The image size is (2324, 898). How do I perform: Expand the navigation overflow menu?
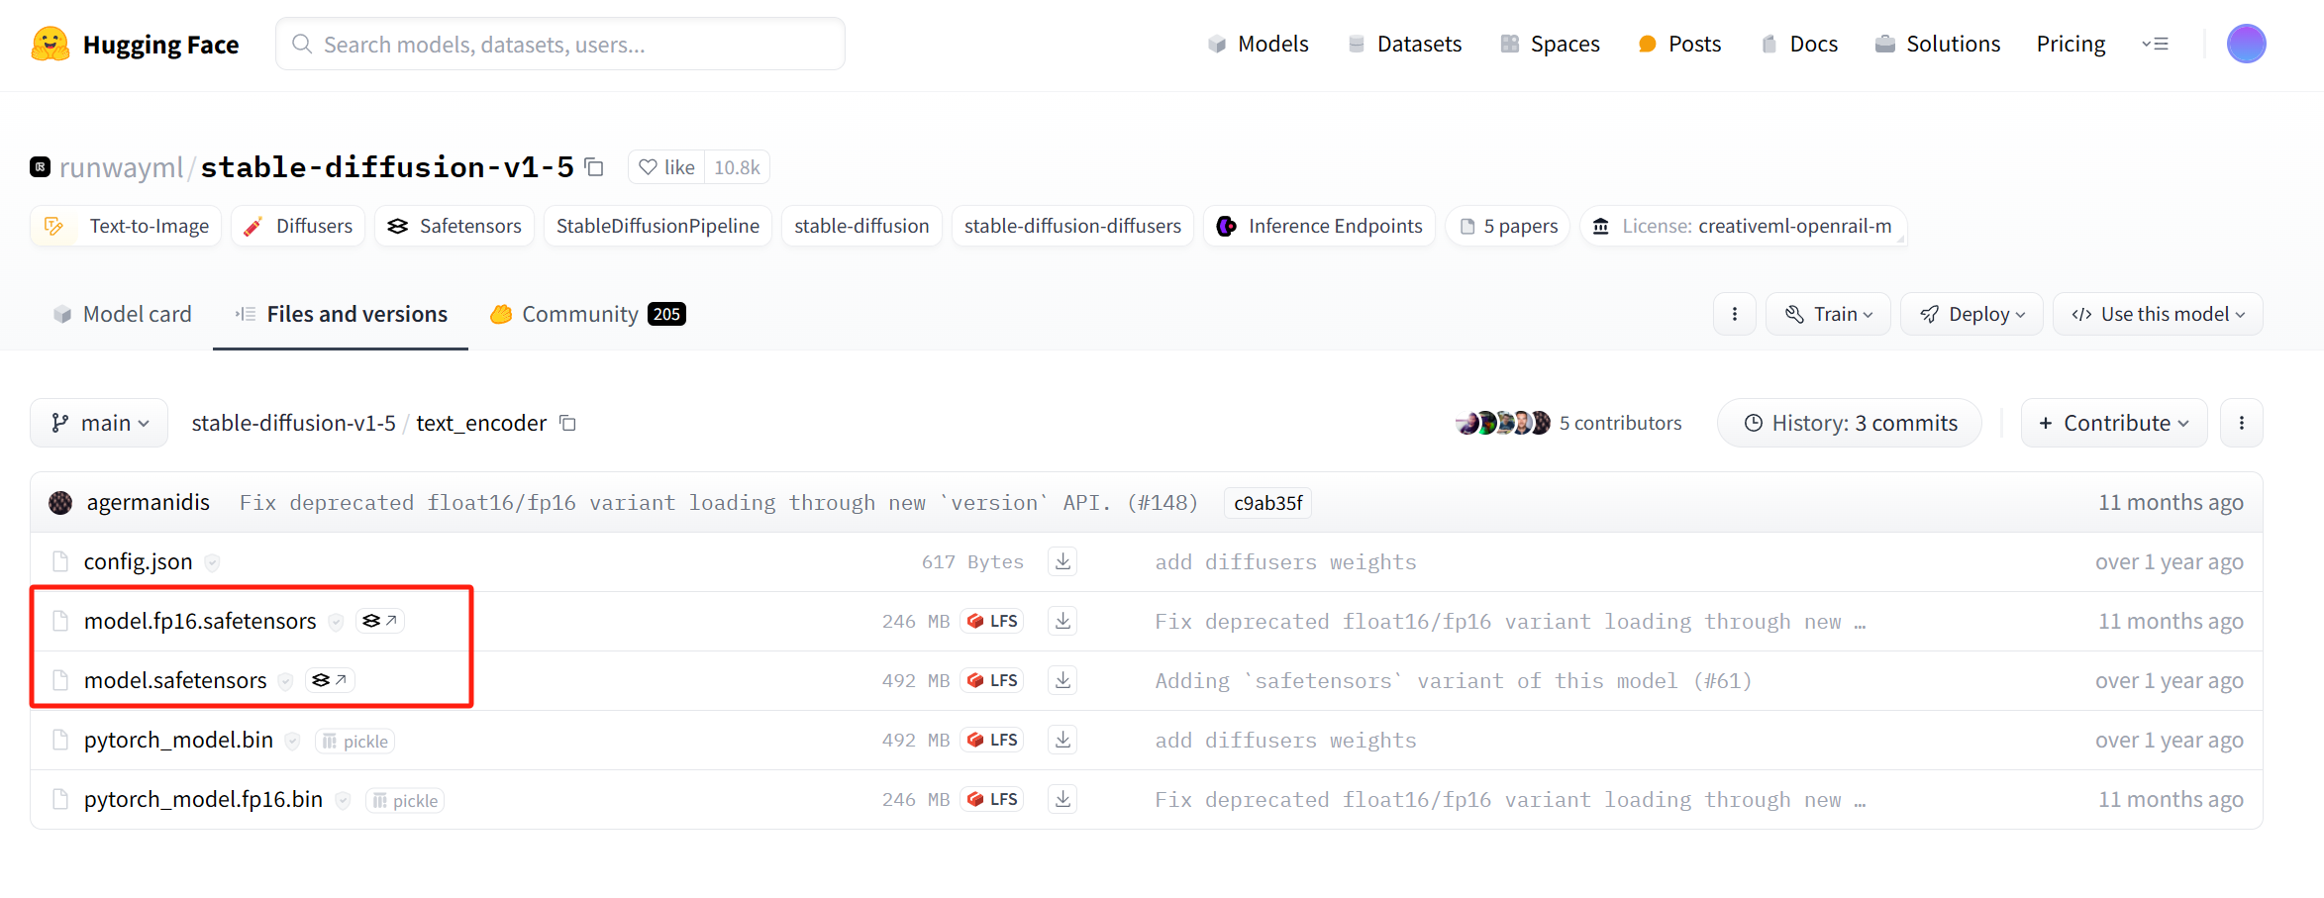[x=2155, y=44]
